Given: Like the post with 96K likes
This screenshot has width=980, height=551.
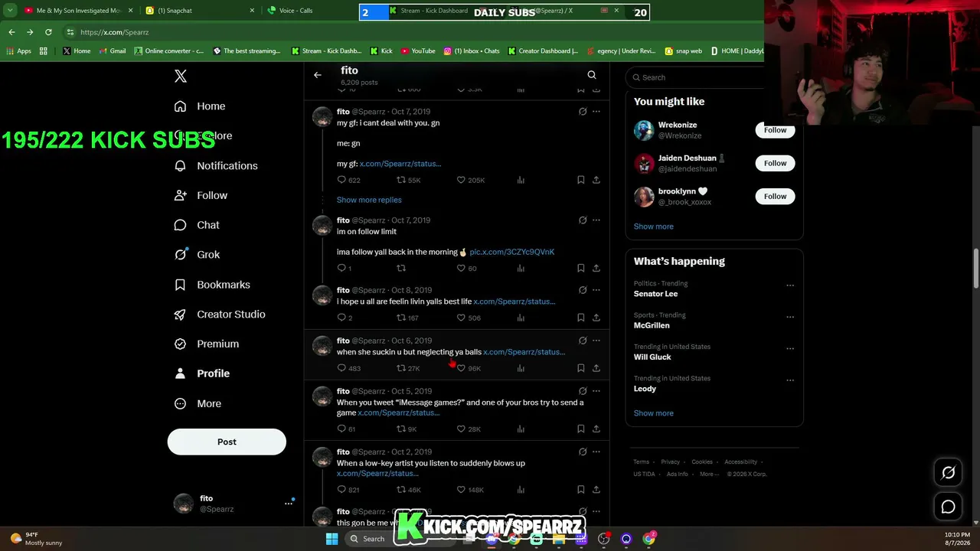Looking at the screenshot, I should pyautogui.click(x=461, y=368).
